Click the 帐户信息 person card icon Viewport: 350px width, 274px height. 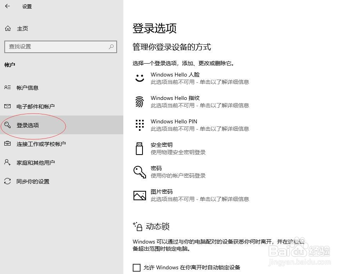7,87
